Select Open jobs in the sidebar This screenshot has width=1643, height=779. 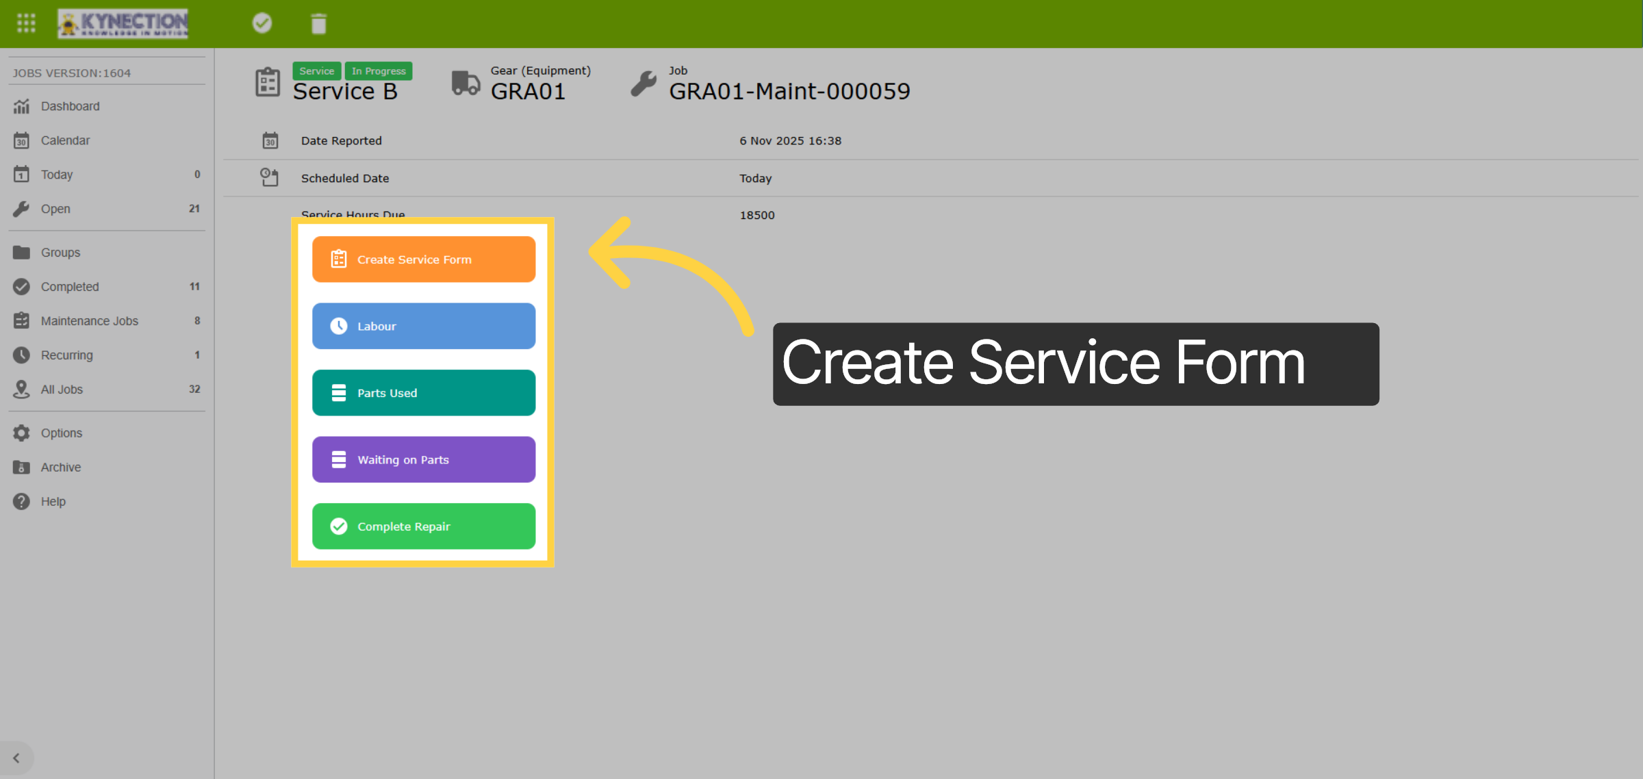pos(107,209)
